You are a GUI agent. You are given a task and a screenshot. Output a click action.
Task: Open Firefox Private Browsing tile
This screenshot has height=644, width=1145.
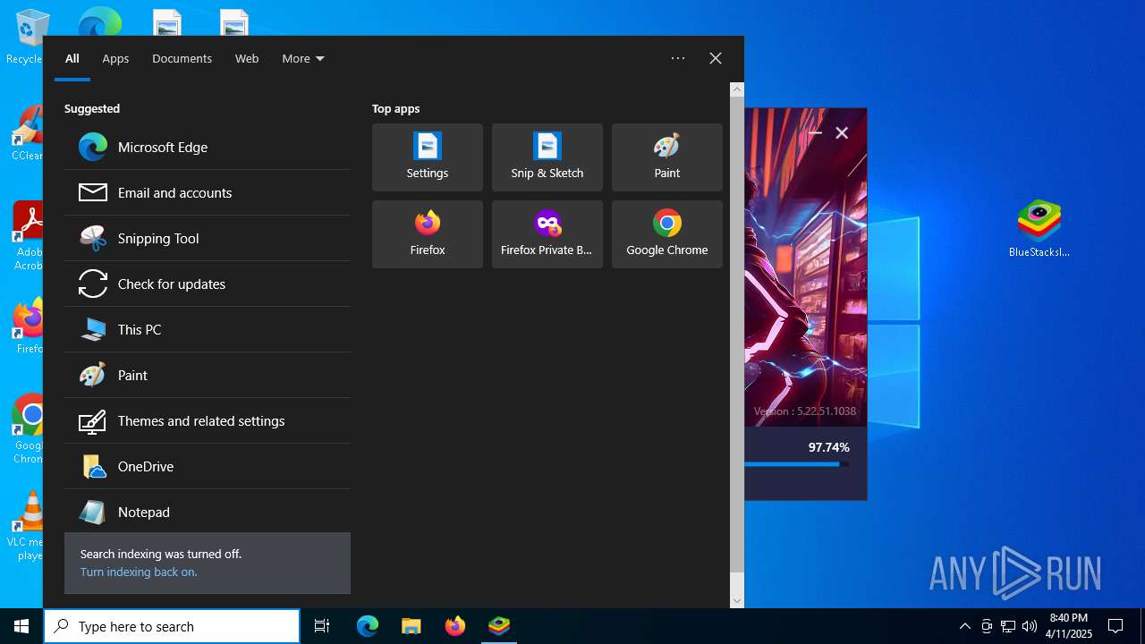click(547, 234)
